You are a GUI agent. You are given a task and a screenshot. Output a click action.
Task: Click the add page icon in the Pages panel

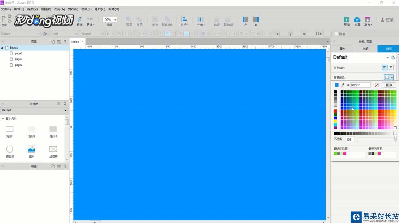pyautogui.click(x=53, y=42)
